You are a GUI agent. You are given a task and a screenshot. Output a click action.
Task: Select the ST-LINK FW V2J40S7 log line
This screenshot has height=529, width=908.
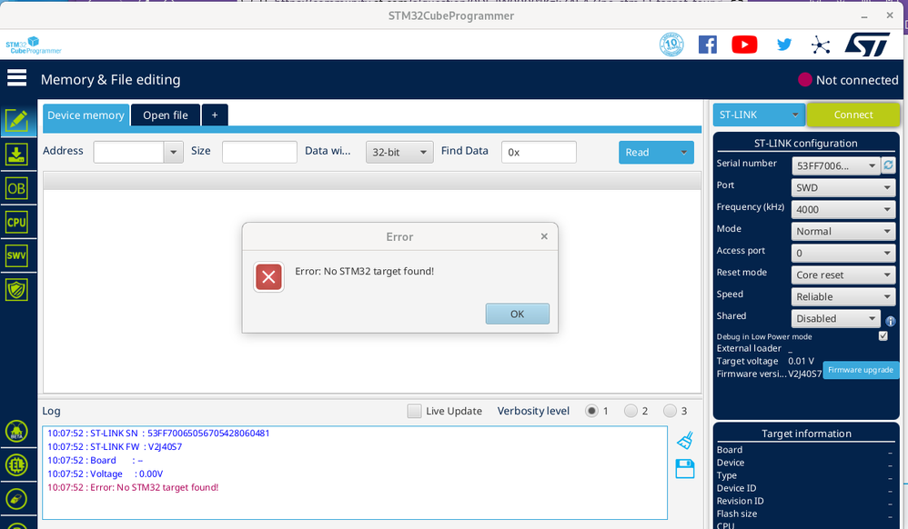pyautogui.click(x=115, y=447)
